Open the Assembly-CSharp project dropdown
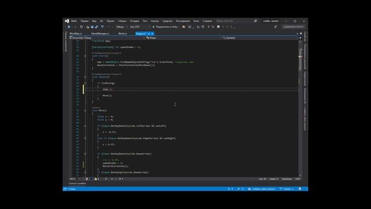Image resolution: width=371 pixels, height=209 pixels. [x=107, y=38]
